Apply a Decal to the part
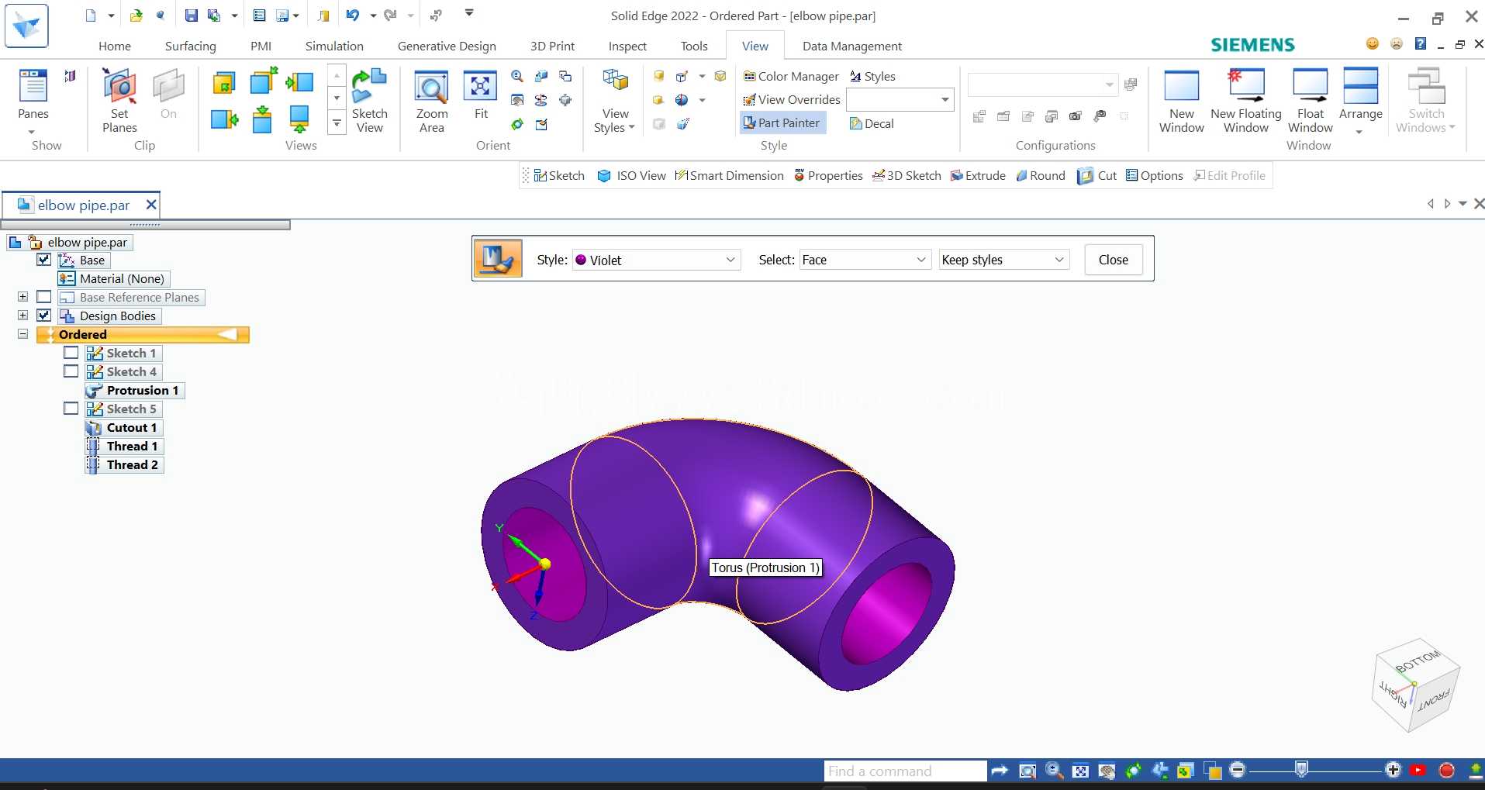This screenshot has height=790, width=1485. pyautogui.click(x=872, y=123)
